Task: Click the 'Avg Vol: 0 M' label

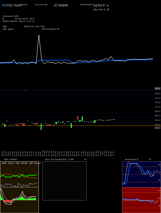Action: (101, 6)
